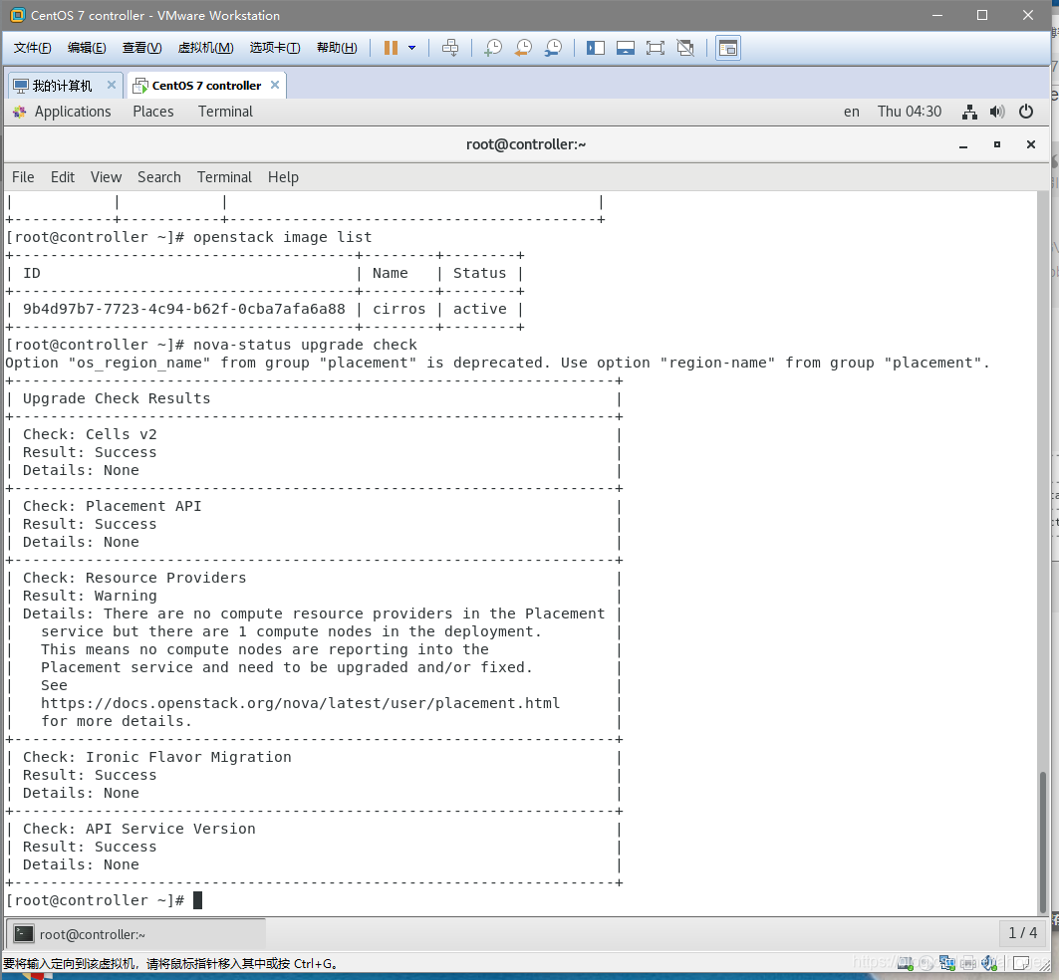Viewport: 1059px width, 980px height.
Task: Open VMware 文件(F) menu
Action: 33,48
